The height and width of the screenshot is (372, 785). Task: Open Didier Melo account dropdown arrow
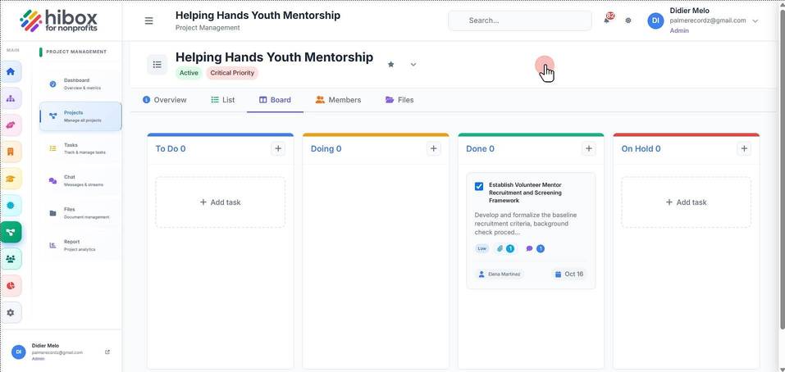click(x=755, y=21)
